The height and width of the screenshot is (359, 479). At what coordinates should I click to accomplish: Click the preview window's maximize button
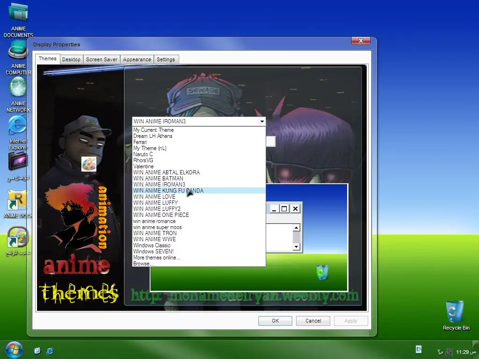point(284,209)
